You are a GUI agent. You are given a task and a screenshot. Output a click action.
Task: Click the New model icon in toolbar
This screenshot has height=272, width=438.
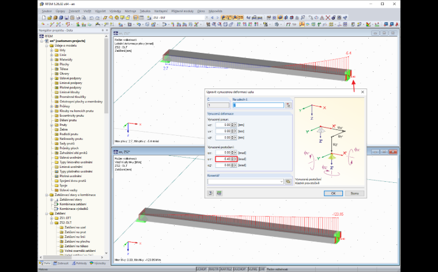(x=43, y=18)
